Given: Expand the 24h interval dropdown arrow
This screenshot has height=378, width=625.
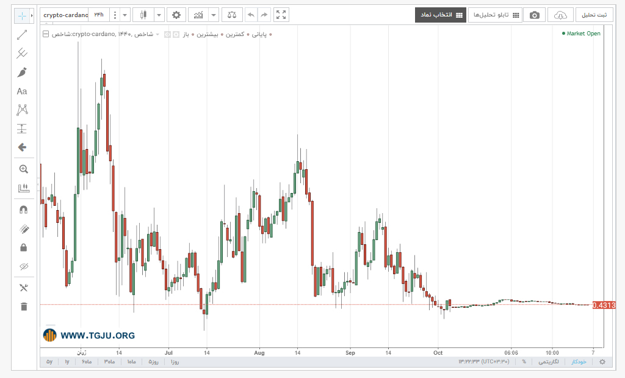Looking at the screenshot, I should 125,15.
